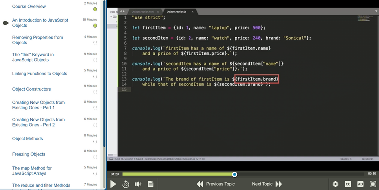Click Introduction to JavaScript Objects completion circle
379x190 pixels.
coord(95,26)
